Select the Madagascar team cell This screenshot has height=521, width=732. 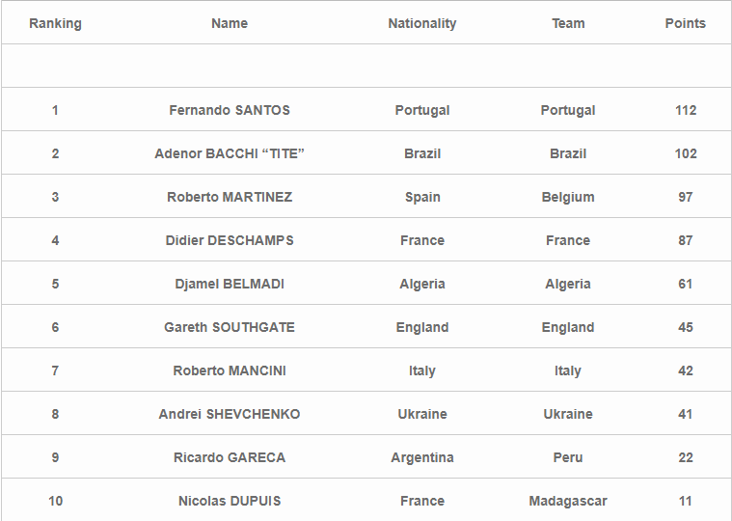[x=568, y=501]
